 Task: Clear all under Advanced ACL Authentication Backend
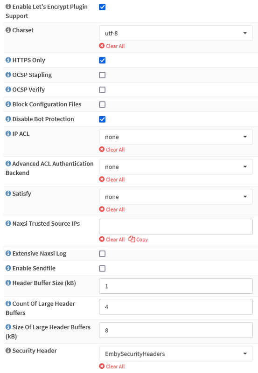point(112,180)
